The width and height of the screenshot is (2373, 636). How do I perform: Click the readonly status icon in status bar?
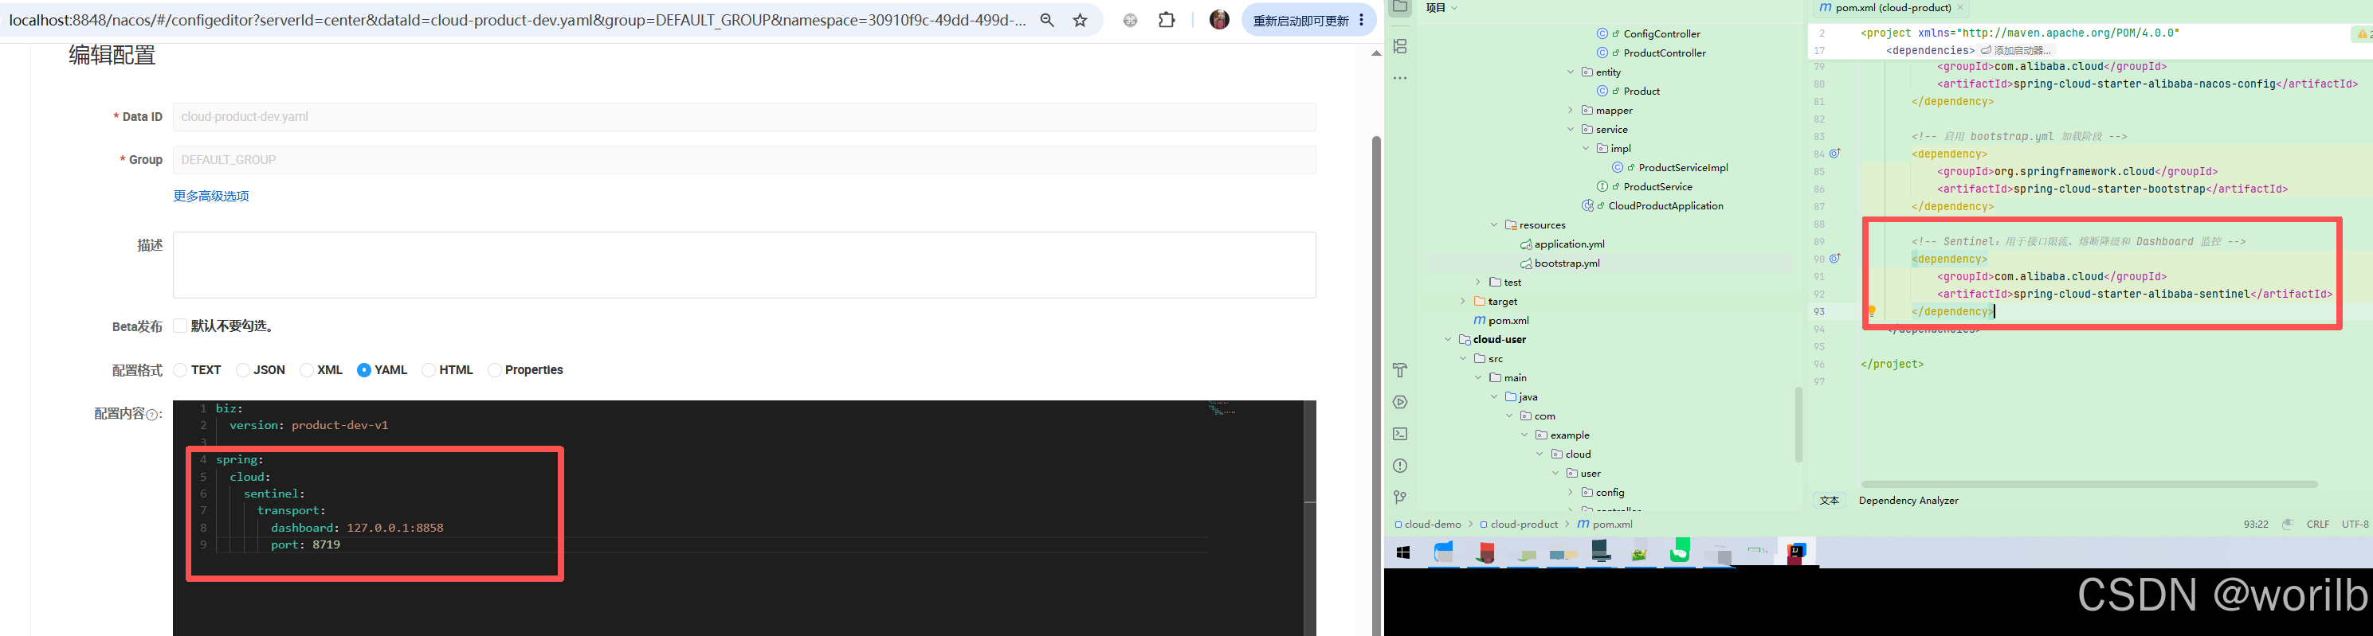[x=2287, y=525]
